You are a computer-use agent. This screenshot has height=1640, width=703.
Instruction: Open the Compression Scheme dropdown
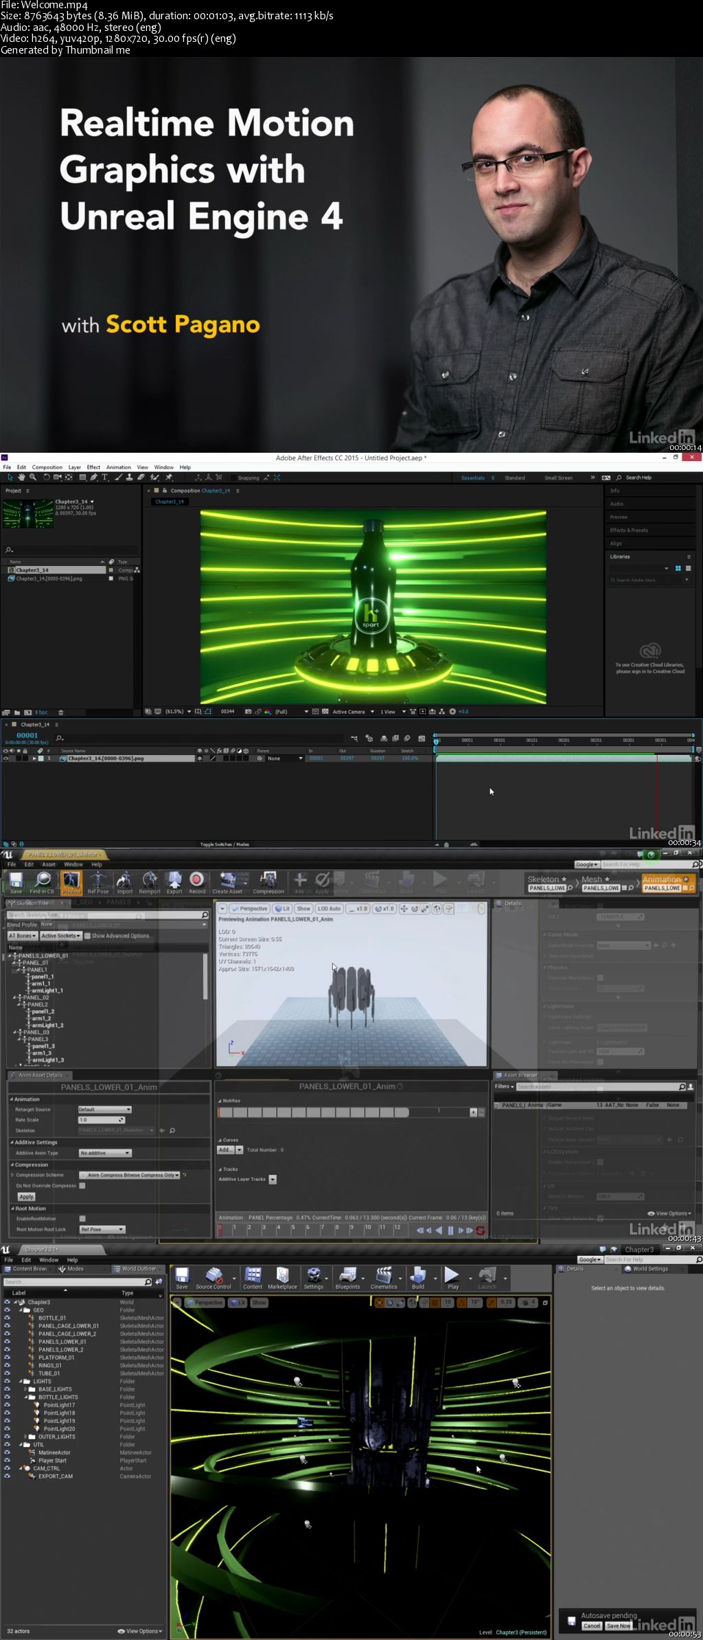tap(129, 1175)
